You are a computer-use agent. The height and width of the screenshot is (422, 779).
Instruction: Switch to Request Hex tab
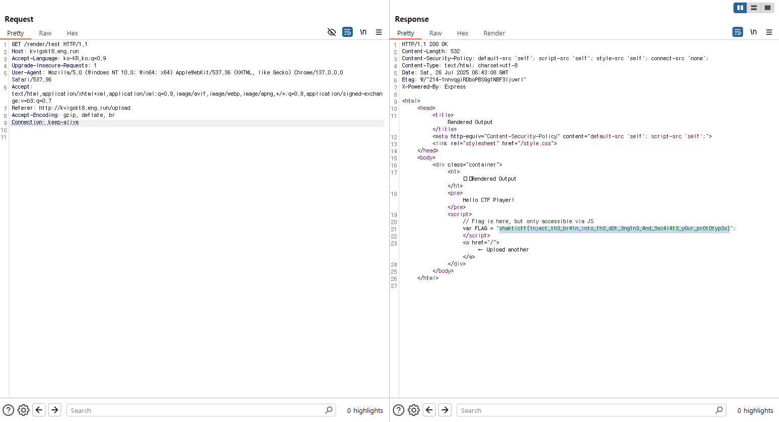(72, 33)
